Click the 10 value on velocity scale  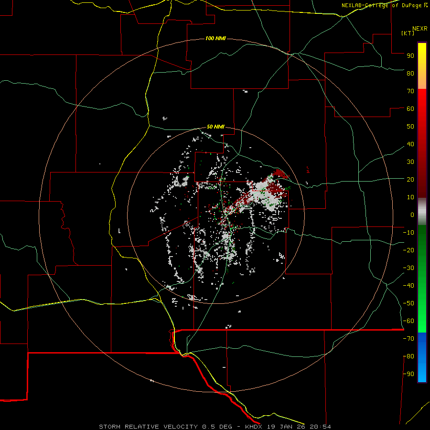tap(410, 197)
